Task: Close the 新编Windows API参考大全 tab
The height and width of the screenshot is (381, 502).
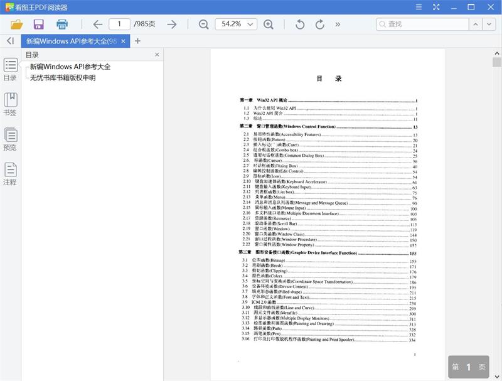Action: coord(123,41)
